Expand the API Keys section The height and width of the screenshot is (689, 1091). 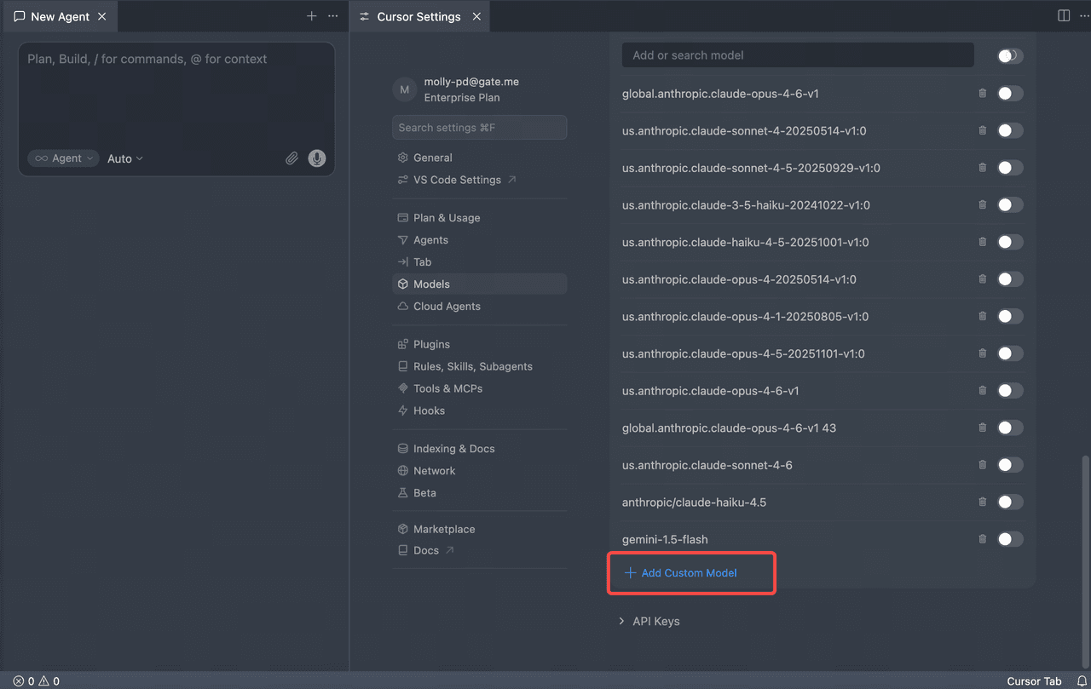pyautogui.click(x=649, y=621)
